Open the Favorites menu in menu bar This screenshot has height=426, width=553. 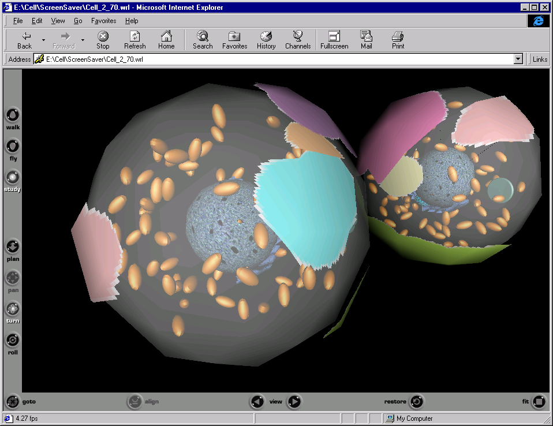(103, 21)
